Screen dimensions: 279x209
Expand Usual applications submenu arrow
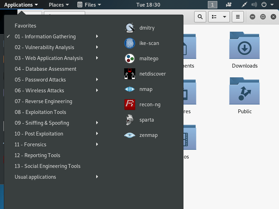point(97,177)
